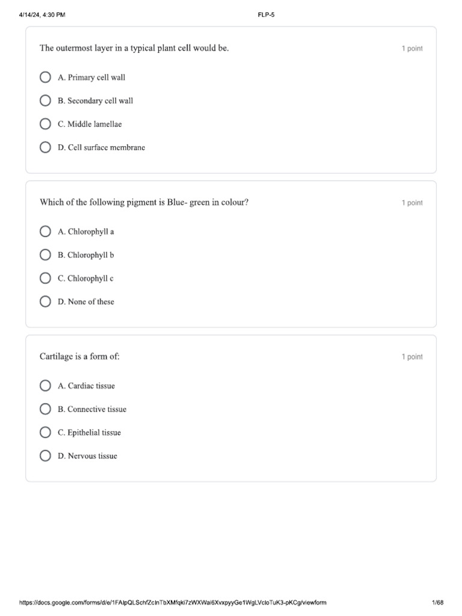
Task: Select D. Nervous tissue
Action: click(x=46, y=456)
